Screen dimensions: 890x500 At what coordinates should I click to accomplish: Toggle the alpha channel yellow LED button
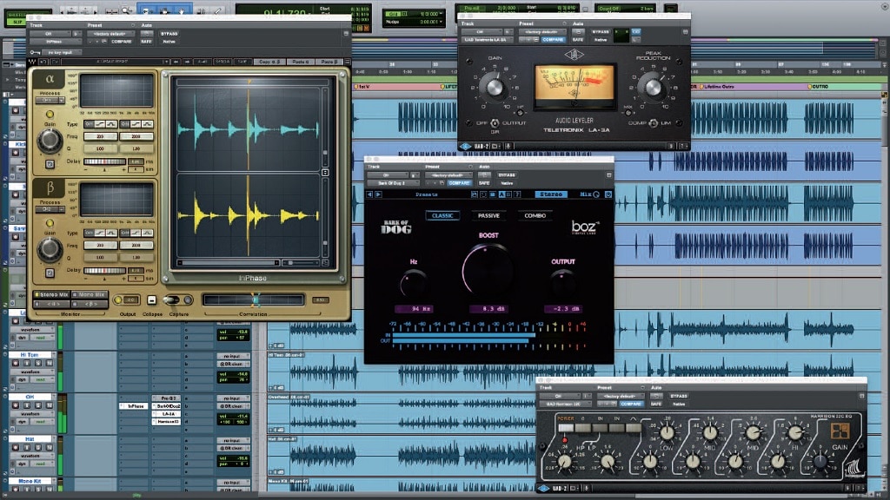[x=50, y=114]
